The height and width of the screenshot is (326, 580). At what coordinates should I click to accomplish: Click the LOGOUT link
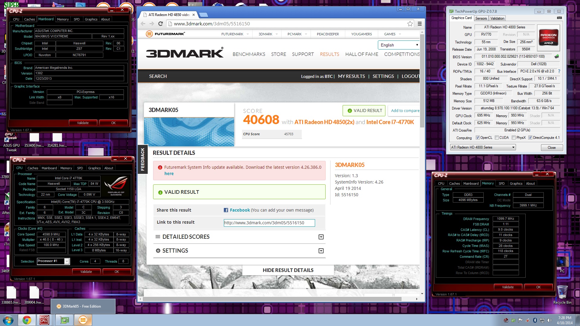click(x=411, y=76)
